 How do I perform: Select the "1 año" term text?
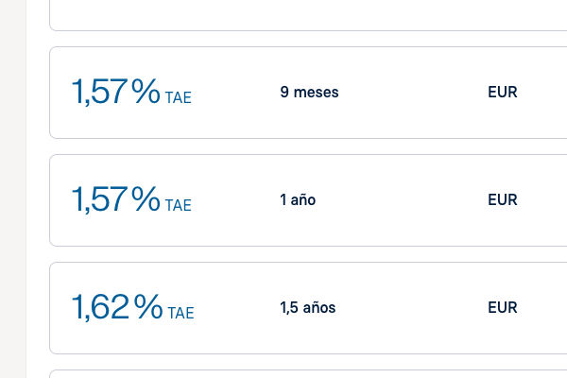[x=298, y=200]
